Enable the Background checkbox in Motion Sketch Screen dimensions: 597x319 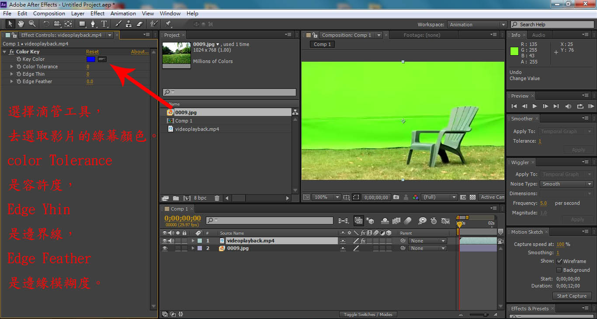[559, 270]
